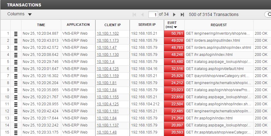Open row menu icon for transaction 3

16,48
